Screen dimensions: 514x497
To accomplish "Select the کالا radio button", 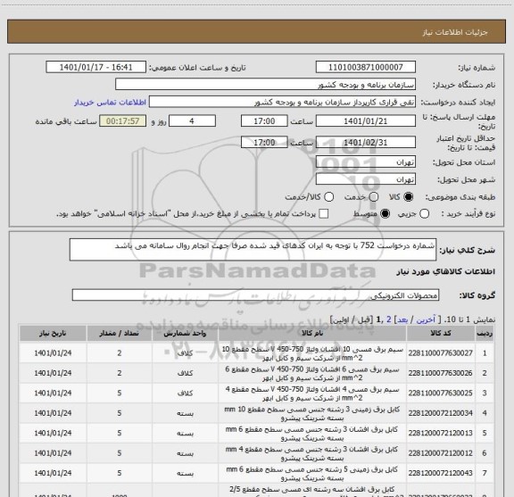I will pos(408,197).
